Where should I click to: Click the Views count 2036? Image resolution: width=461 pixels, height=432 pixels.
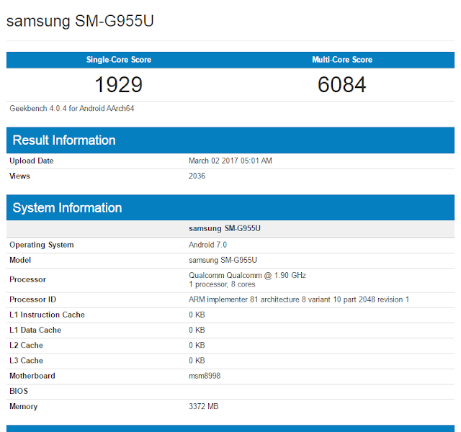(197, 176)
